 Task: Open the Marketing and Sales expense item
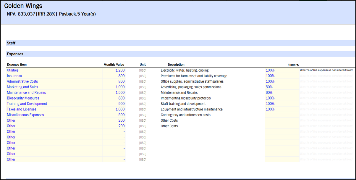(x=22, y=87)
